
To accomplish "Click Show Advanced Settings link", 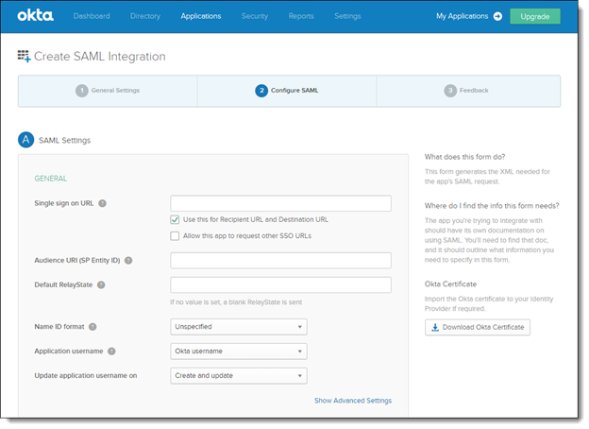I will point(353,401).
